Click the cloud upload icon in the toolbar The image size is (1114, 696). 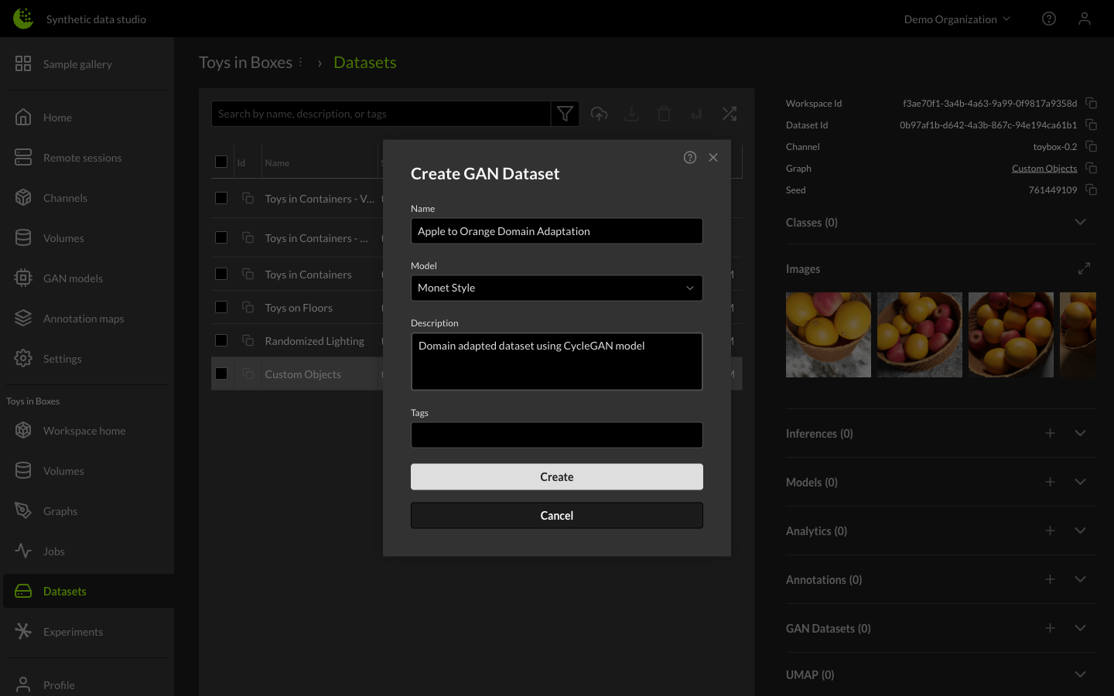pyautogui.click(x=599, y=113)
